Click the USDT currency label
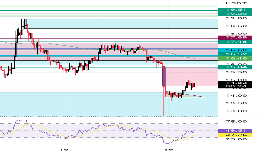 (236, 3)
